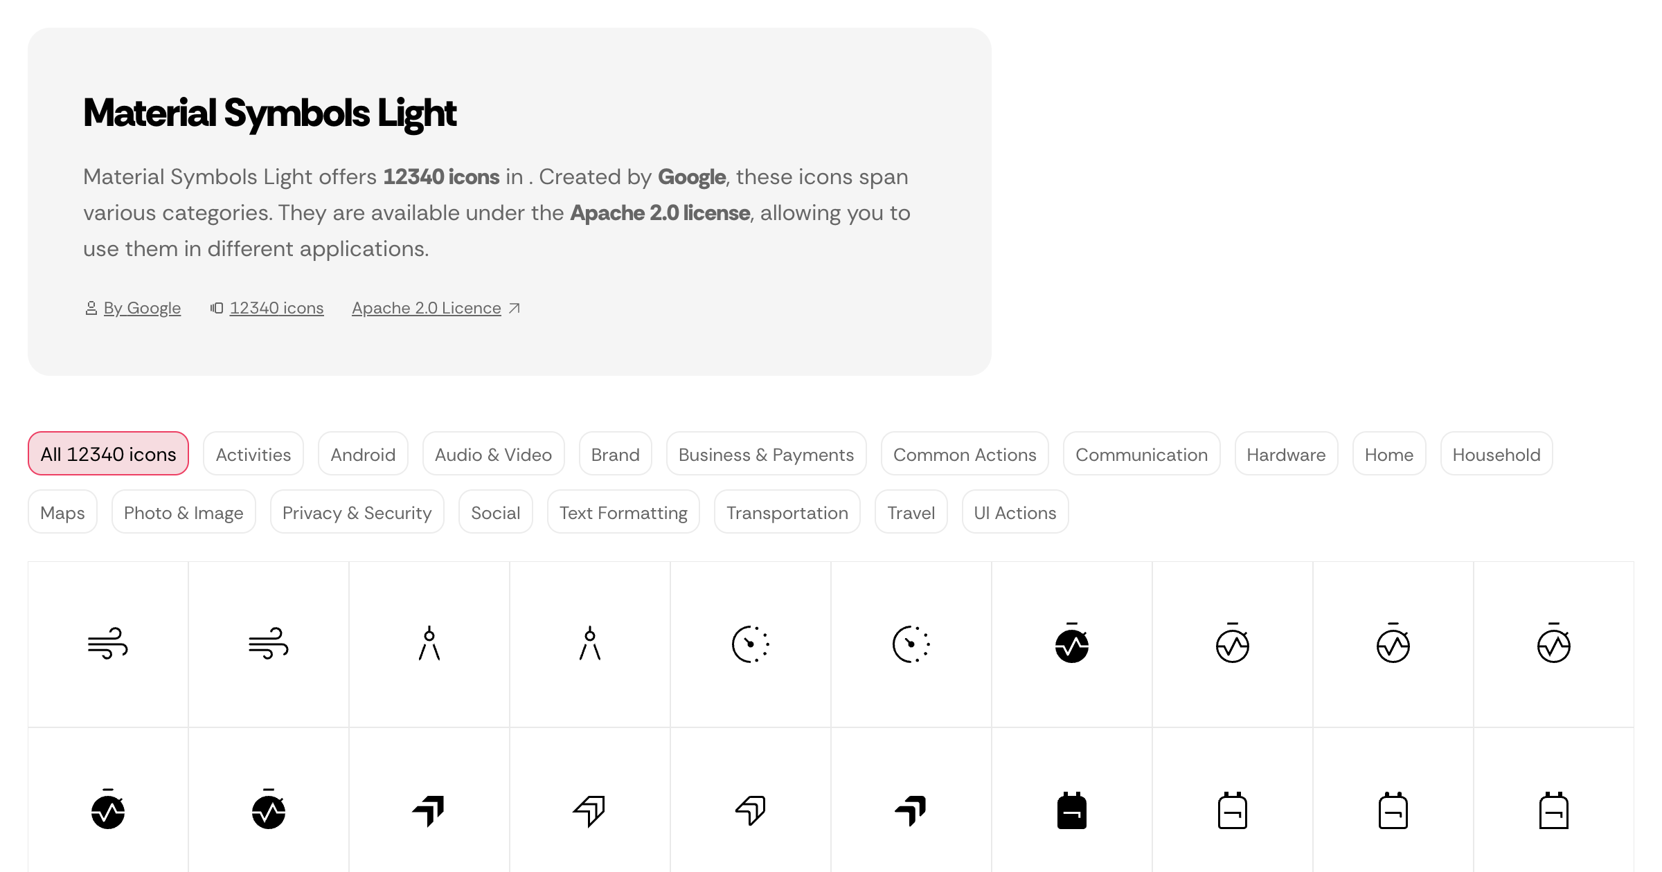Viewport: 1662px width, 872px height.
Task: Switch to the Android category
Action: (x=363, y=454)
